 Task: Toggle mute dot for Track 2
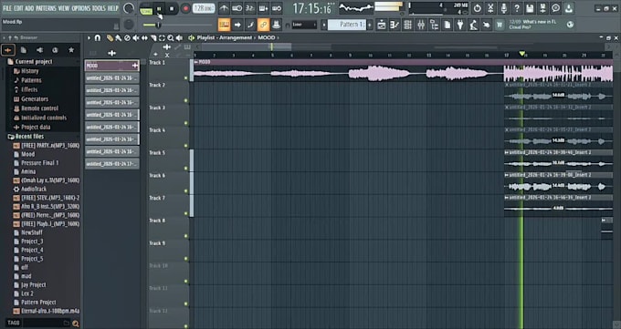click(x=185, y=100)
